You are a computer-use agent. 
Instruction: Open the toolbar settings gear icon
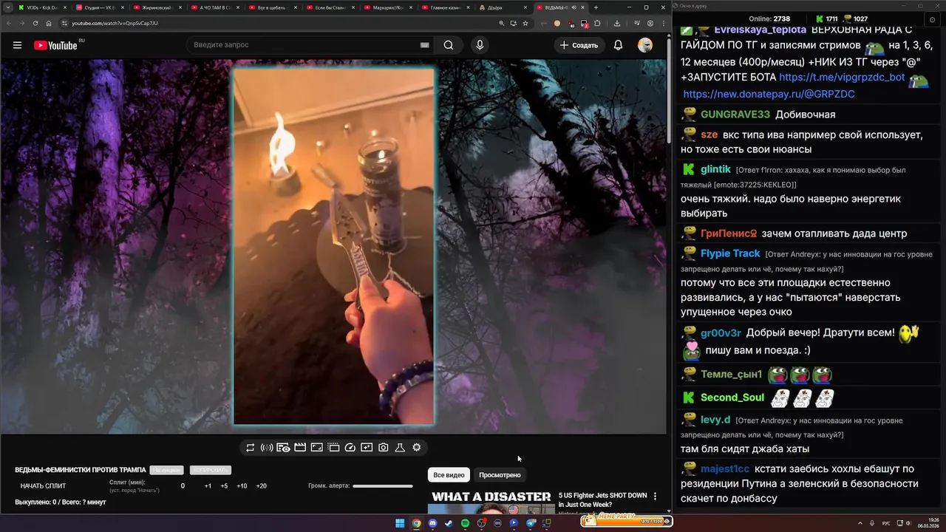pos(417,448)
